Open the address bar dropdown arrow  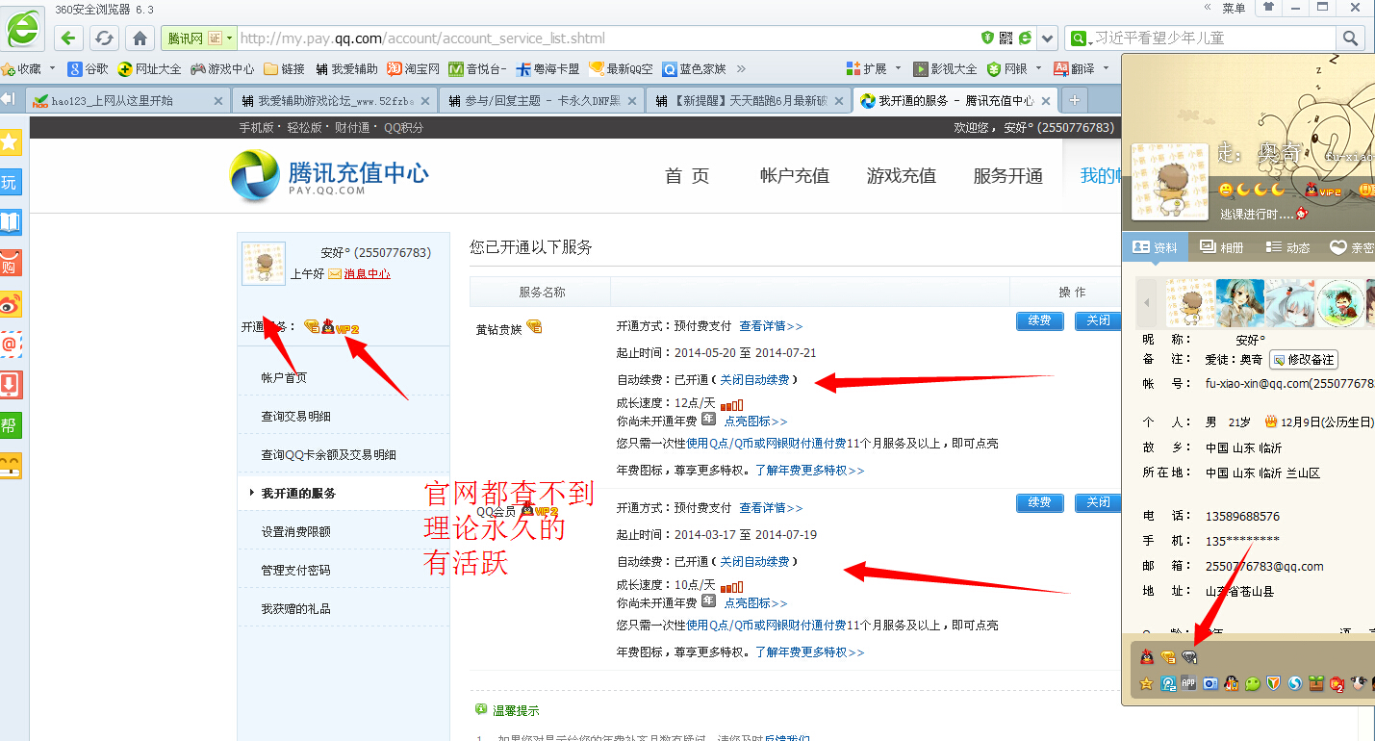1048,38
